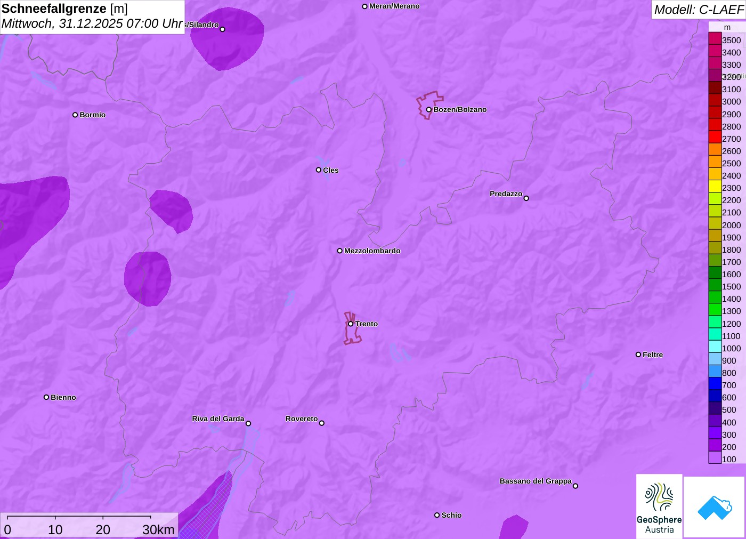
Task: Select the '20' scale bar label
Action: [103, 529]
